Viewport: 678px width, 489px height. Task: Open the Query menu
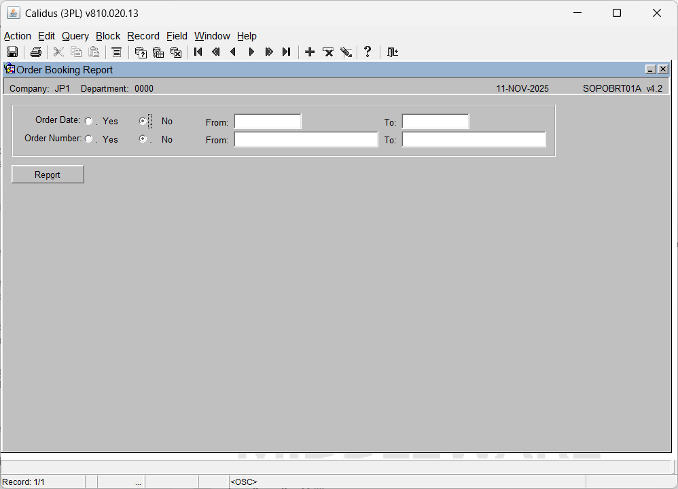(75, 36)
